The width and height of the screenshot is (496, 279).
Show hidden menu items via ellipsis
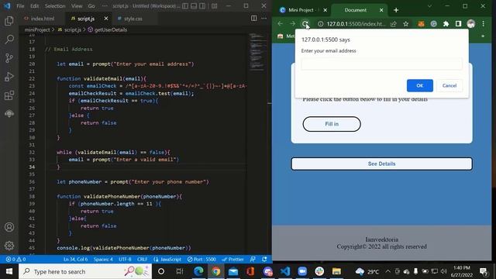tap(105, 6)
